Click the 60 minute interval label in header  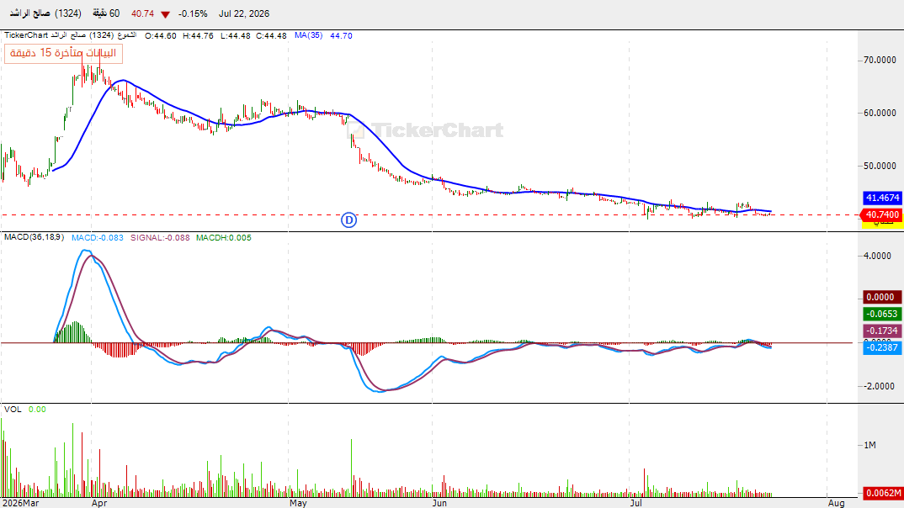[106, 13]
